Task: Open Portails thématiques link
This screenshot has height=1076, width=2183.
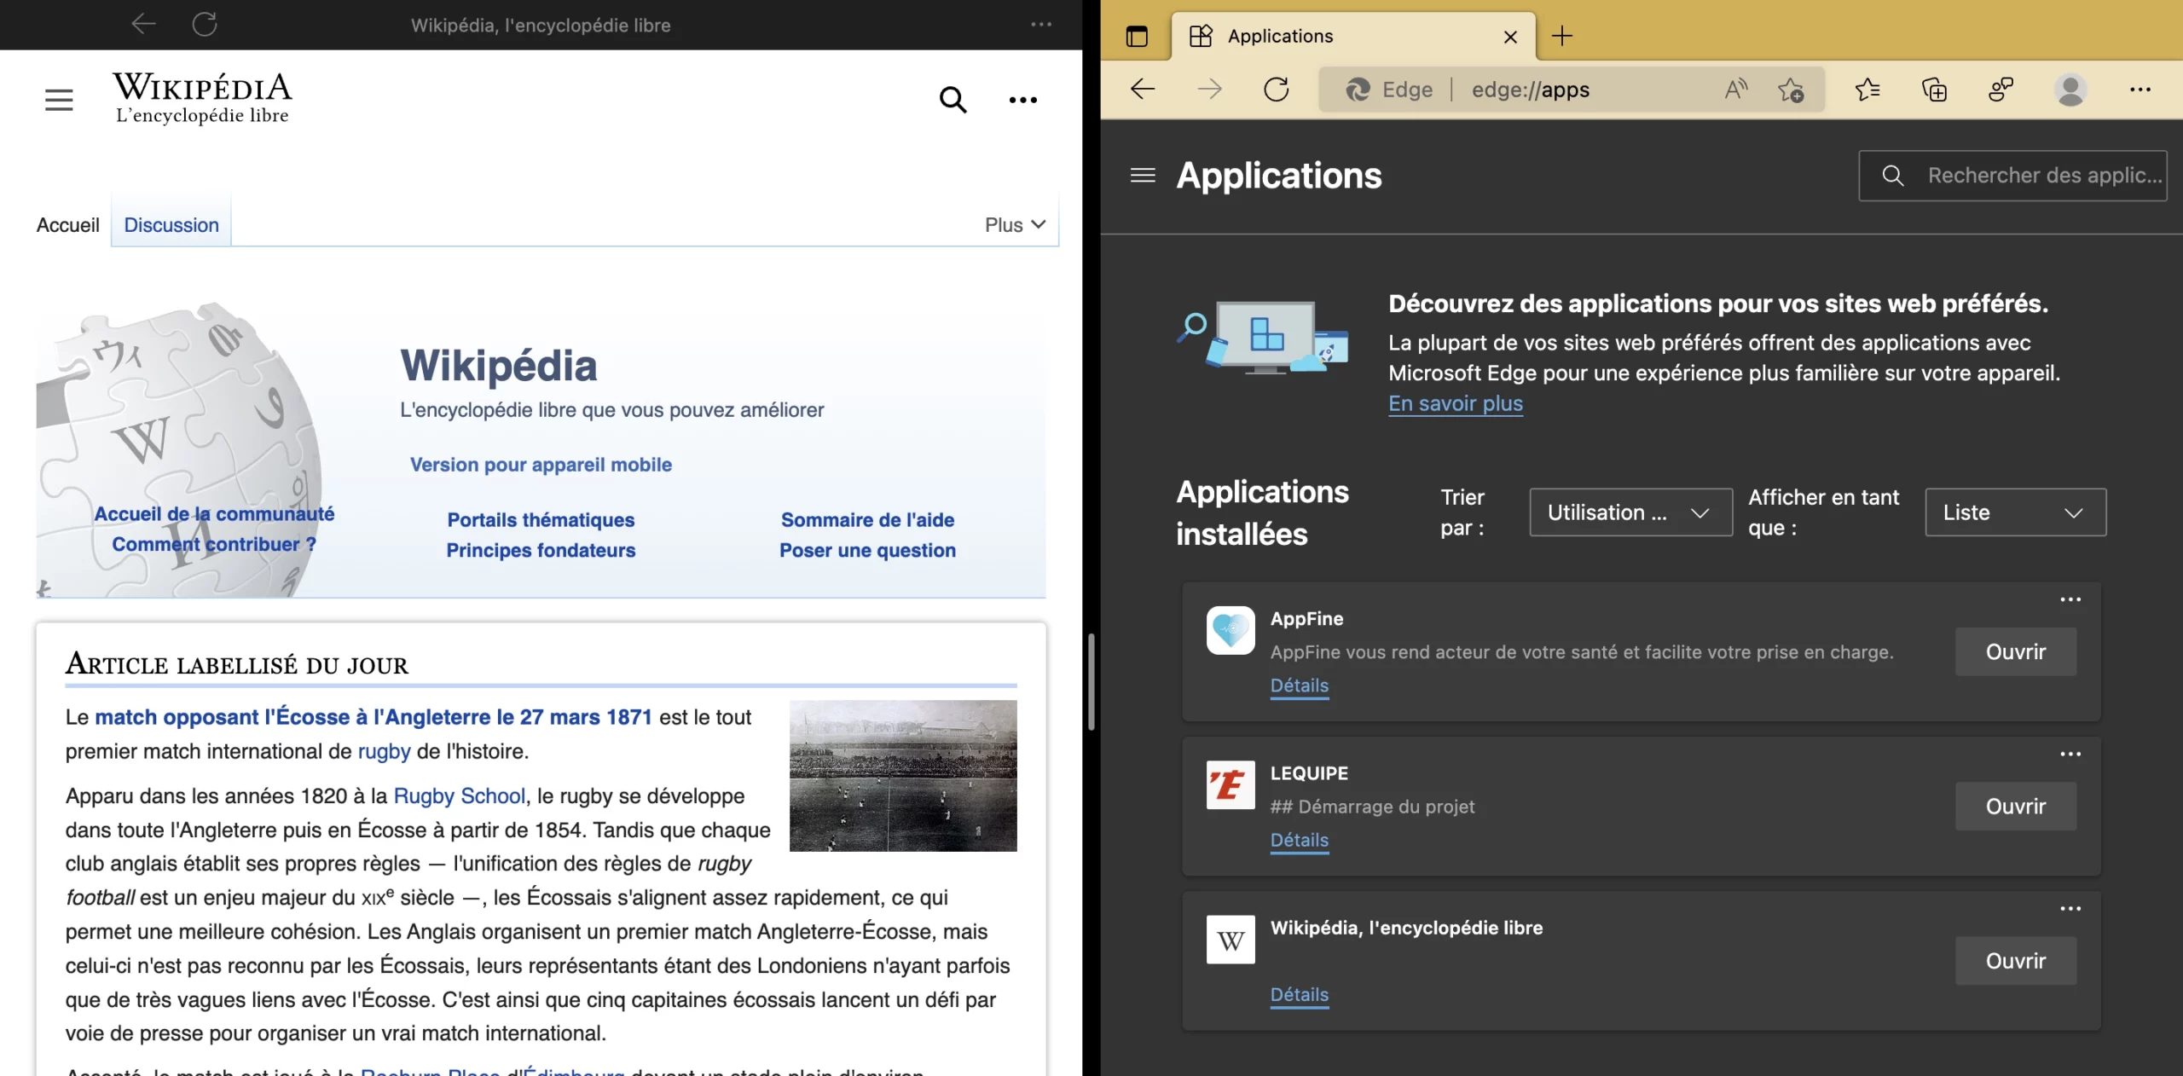Action: pos(541,520)
